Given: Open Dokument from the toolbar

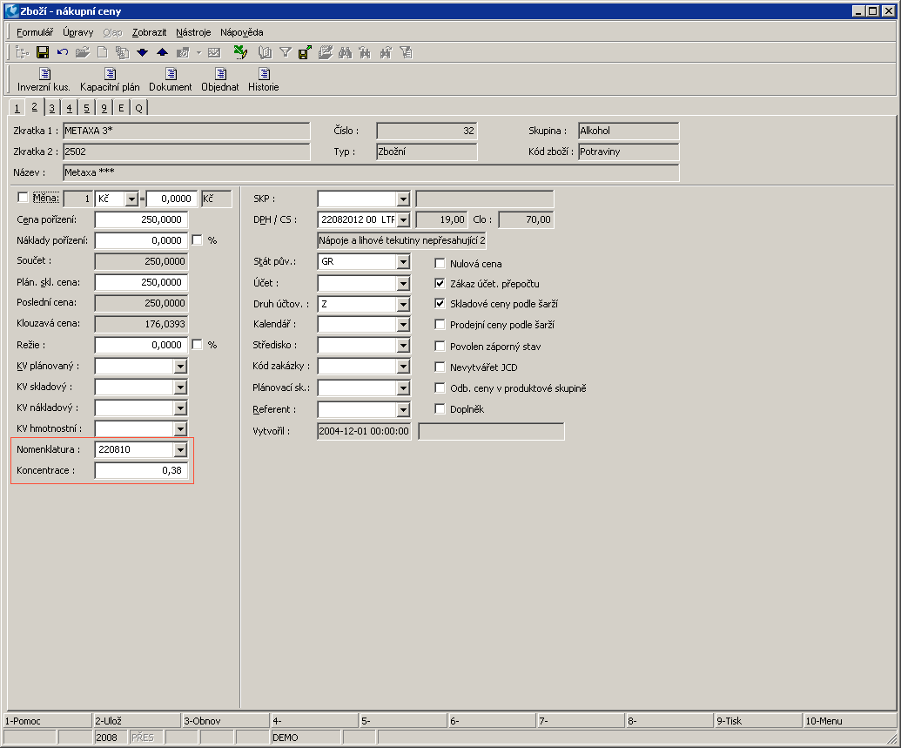Looking at the screenshot, I should (x=171, y=79).
